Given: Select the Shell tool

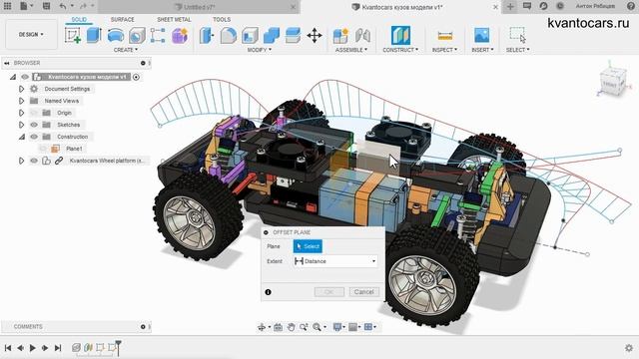Looking at the screenshot, I should [x=250, y=36].
